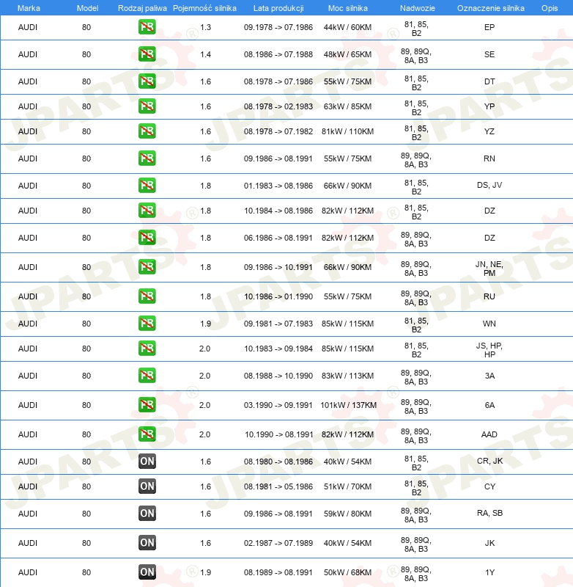Select the engine code cell JS, HP, HP
573x587 pixels.
[489, 350]
